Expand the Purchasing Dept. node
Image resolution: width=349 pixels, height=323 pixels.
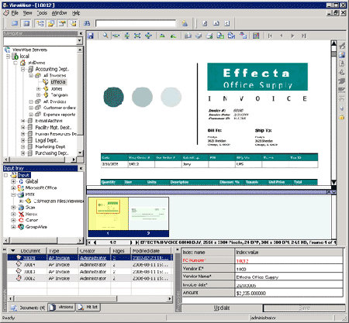[x=23, y=153]
